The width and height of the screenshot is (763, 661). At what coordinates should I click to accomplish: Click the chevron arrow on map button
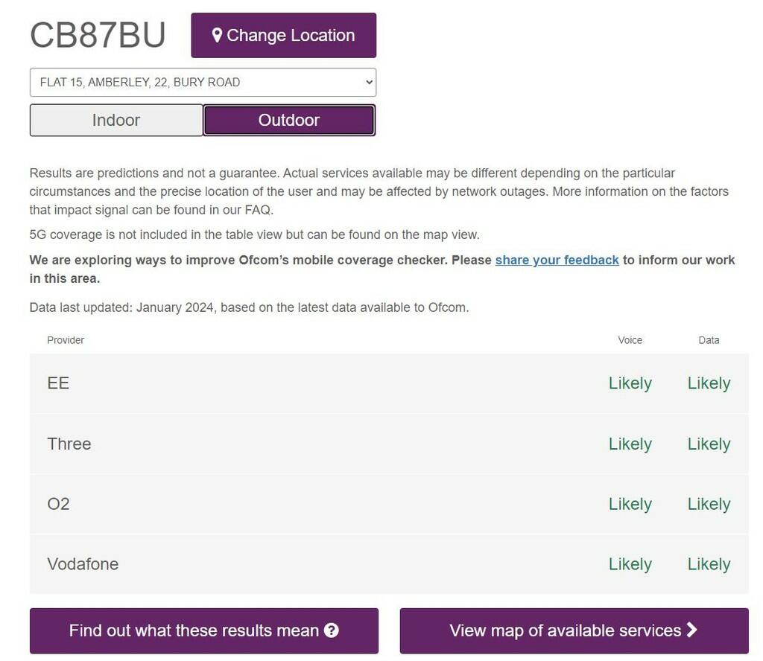pos(692,630)
